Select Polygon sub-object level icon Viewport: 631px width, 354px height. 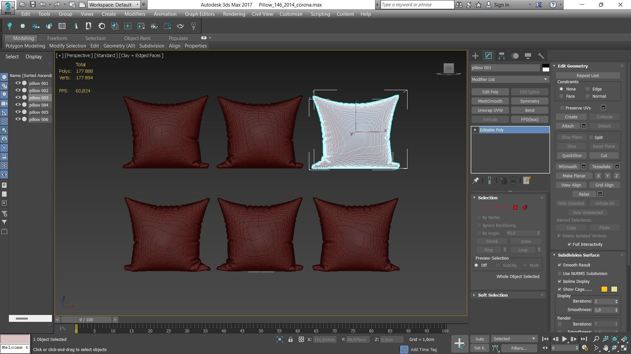click(x=515, y=207)
